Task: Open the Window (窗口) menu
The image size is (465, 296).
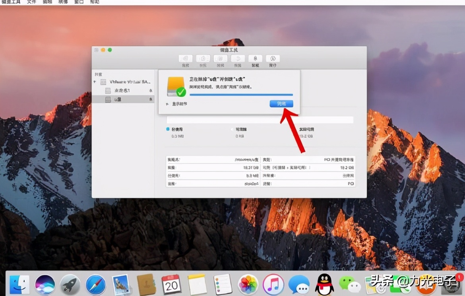Action: 79,2
